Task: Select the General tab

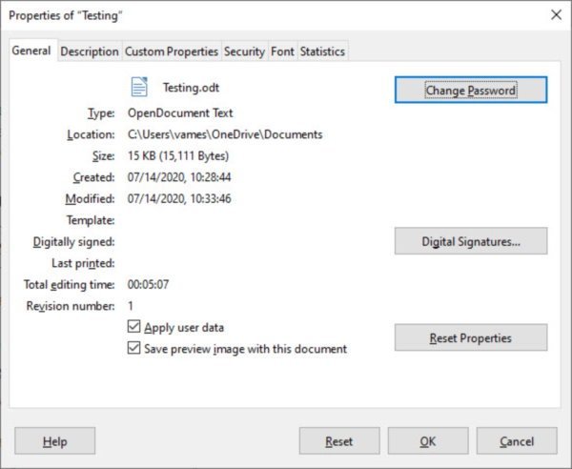Action: coord(31,51)
